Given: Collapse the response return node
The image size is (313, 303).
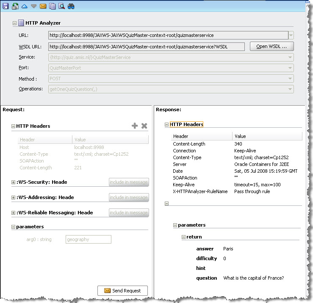Looking at the screenshot, I should pyautogui.click(x=183, y=237).
